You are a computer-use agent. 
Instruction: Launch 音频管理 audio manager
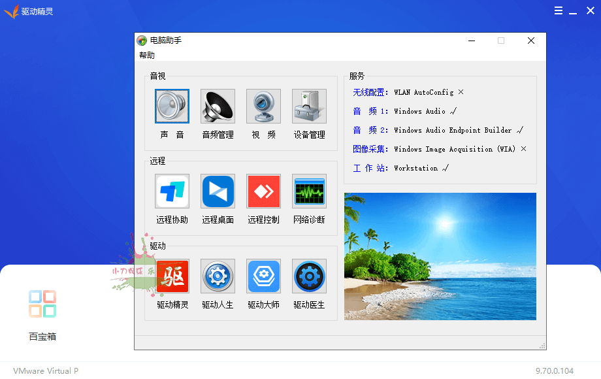tap(218, 107)
